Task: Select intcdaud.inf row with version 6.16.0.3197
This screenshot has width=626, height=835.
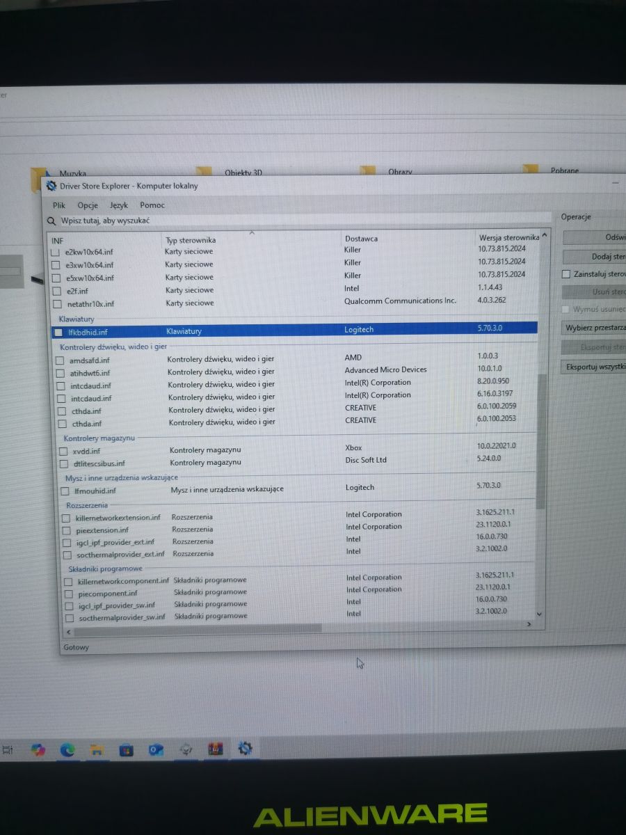Action: pyautogui.click(x=298, y=397)
